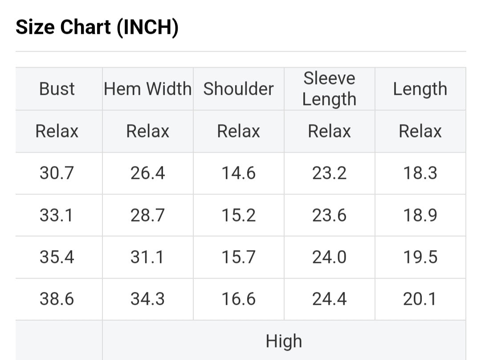Select the length value 18.3
The width and height of the screenshot is (481, 360).
click(x=420, y=173)
